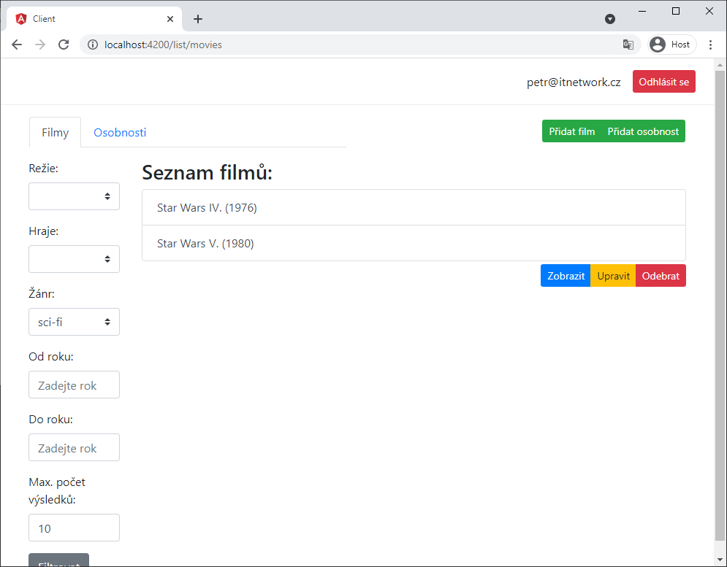Click the browser back arrow

point(17,45)
